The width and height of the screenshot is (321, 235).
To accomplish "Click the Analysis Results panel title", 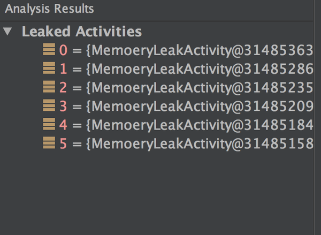I will 47,9.
